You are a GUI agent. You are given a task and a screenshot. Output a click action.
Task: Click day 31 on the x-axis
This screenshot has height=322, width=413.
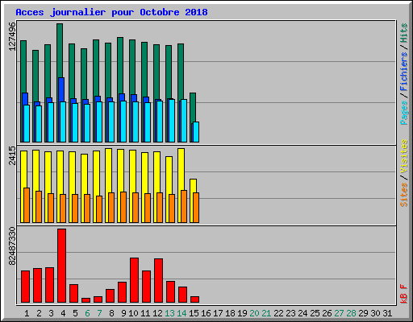point(387,313)
